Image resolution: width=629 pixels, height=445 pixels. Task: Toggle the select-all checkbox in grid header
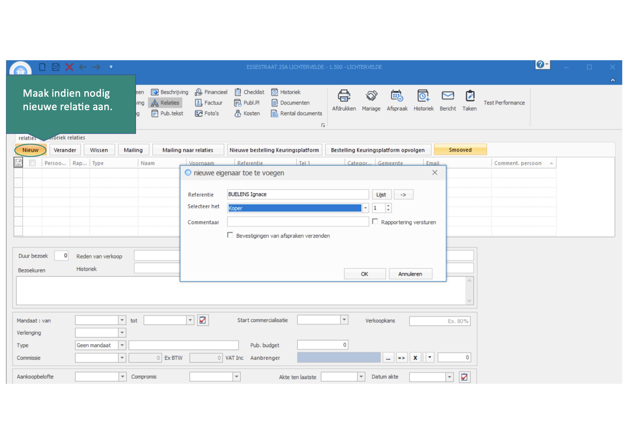point(32,163)
